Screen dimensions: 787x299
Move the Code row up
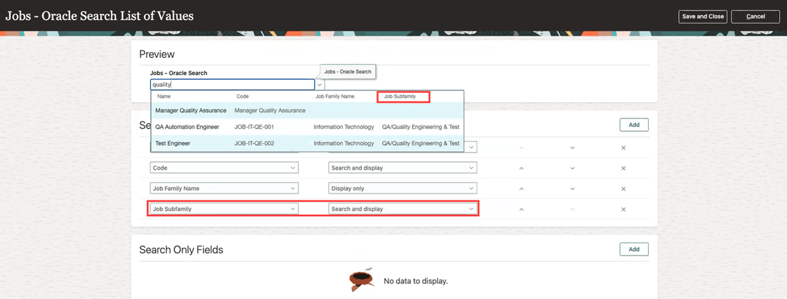click(522, 168)
